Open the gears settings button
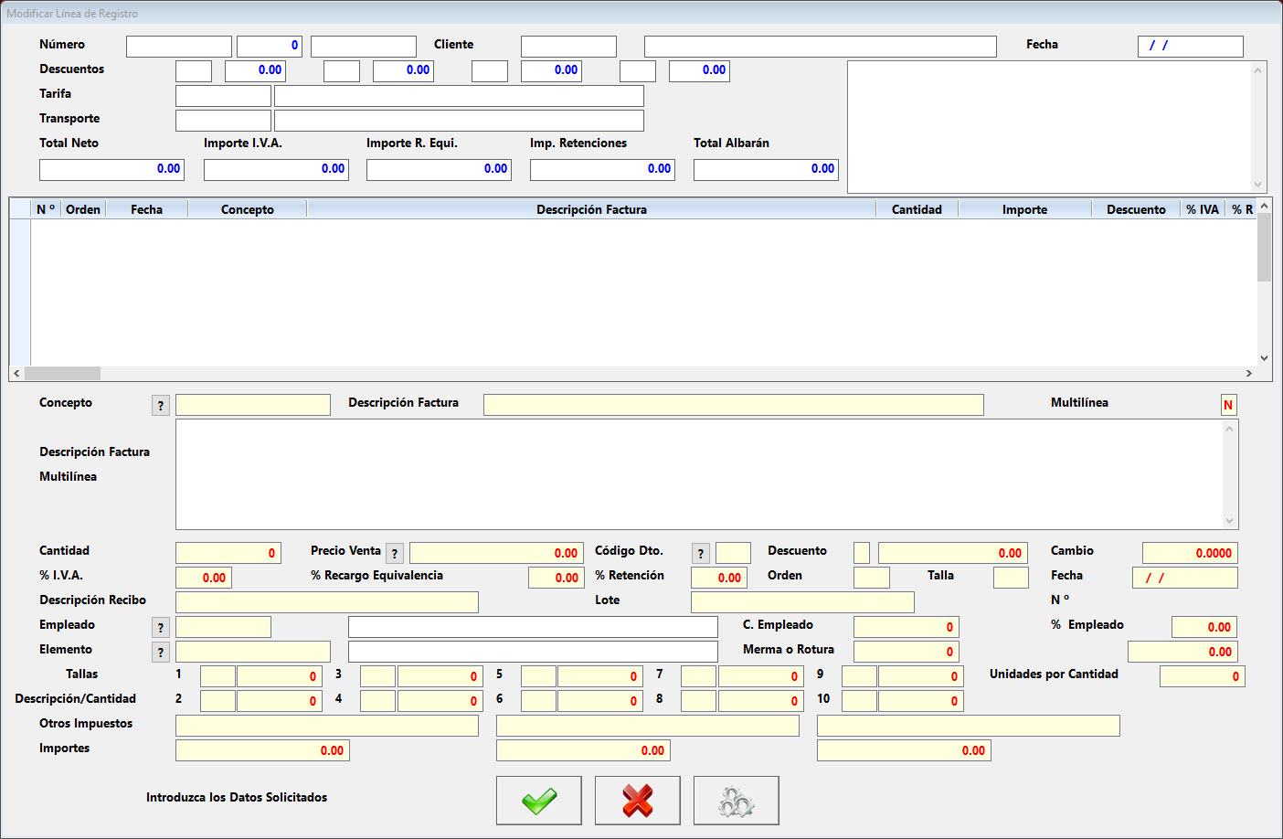 737,801
